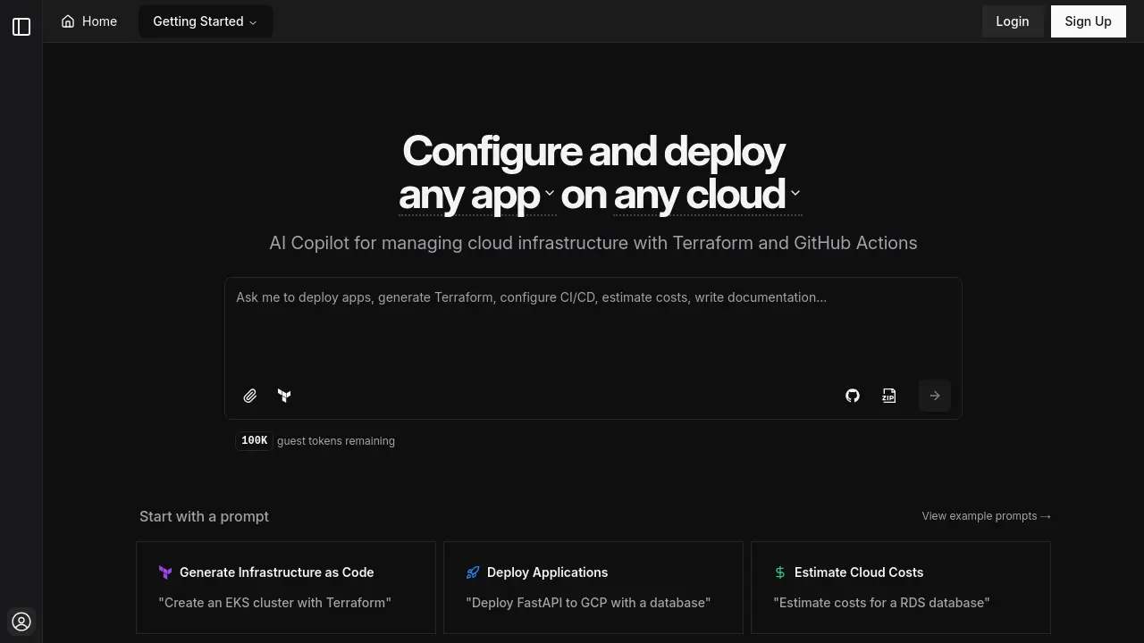
Task: Click the rocket icon on Deploy Applications card
Action: 473,572
